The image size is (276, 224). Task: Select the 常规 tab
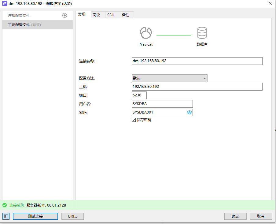[x=82, y=14]
